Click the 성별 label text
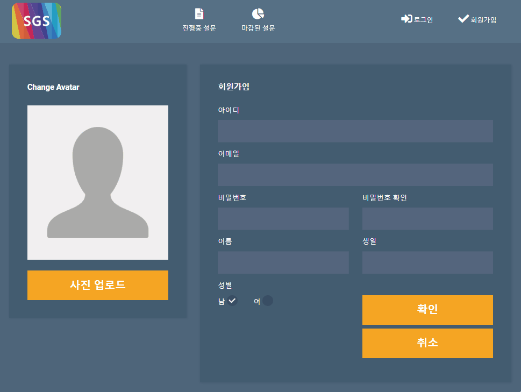The image size is (521, 392). pos(225,286)
